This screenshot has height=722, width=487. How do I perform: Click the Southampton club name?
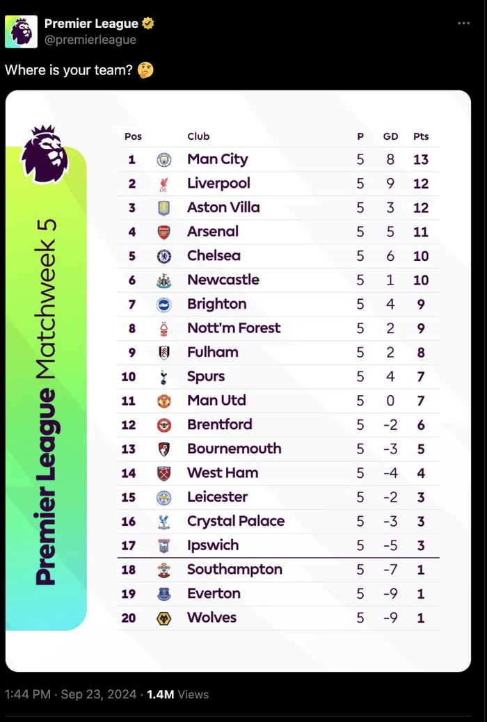[x=234, y=570]
